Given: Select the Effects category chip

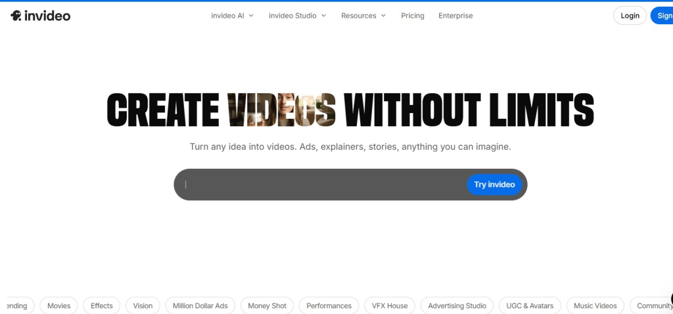Looking at the screenshot, I should (x=102, y=306).
